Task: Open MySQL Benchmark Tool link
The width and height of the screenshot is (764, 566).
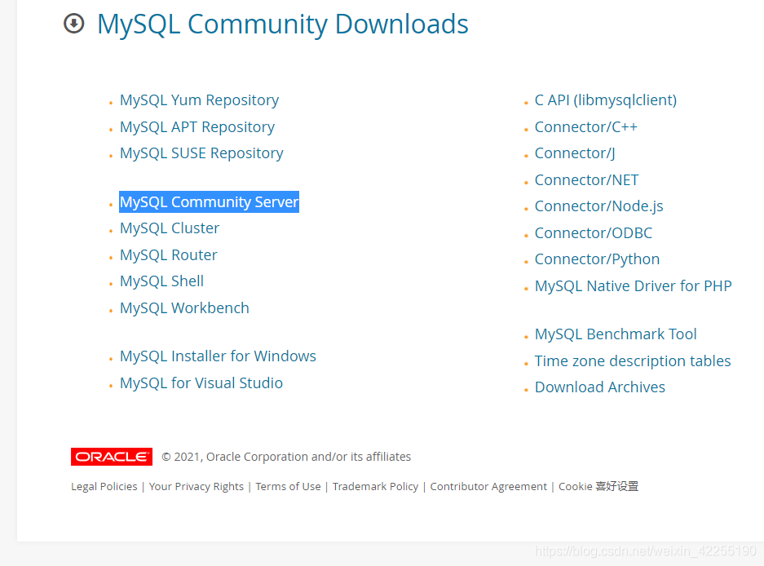Action: click(x=616, y=334)
